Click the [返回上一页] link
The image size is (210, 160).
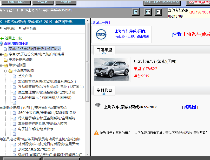[100, 22]
